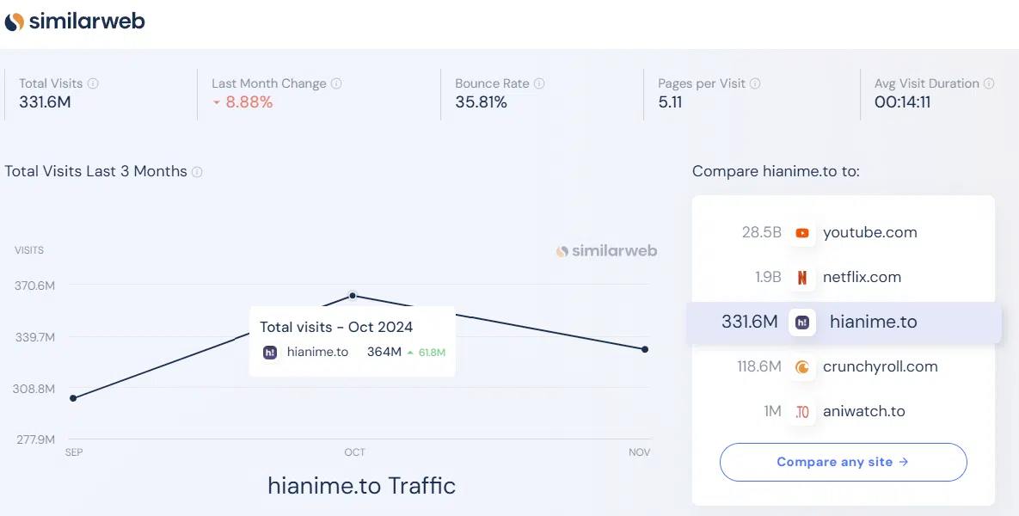
Task: Open the Pages per Visit info icon
Action: coord(754,83)
